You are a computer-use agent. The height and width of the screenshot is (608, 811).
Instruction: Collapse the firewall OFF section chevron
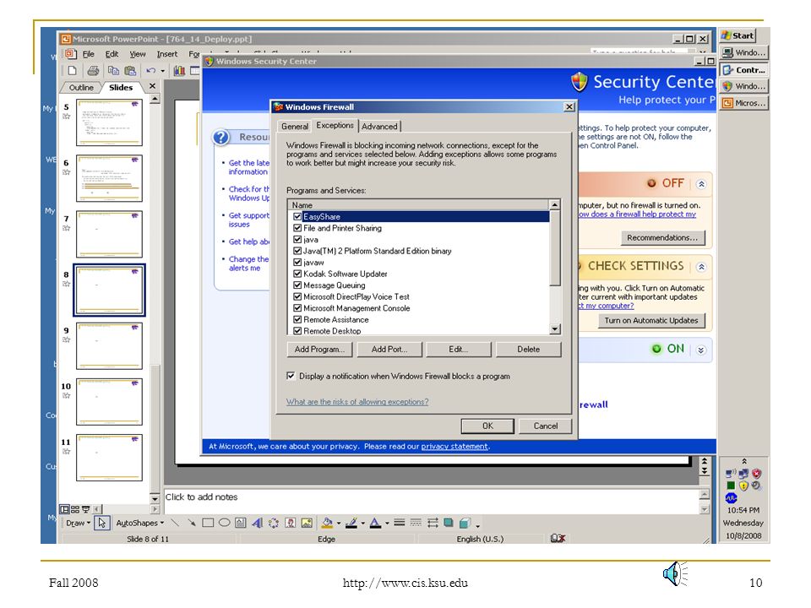point(701,184)
